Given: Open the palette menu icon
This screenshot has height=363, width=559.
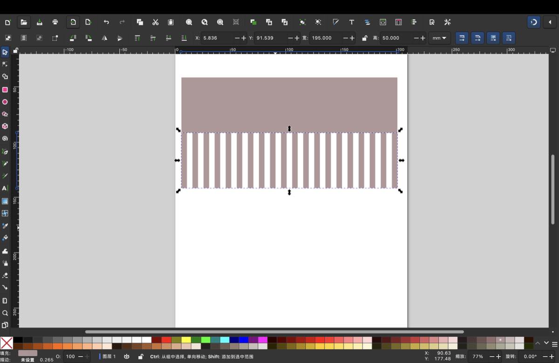Looking at the screenshot, I should pyautogui.click(x=554, y=343).
